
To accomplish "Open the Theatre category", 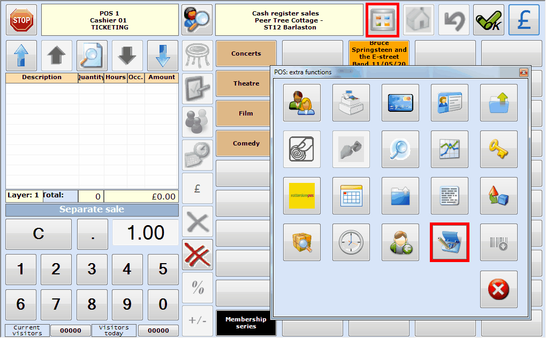I will (246, 83).
